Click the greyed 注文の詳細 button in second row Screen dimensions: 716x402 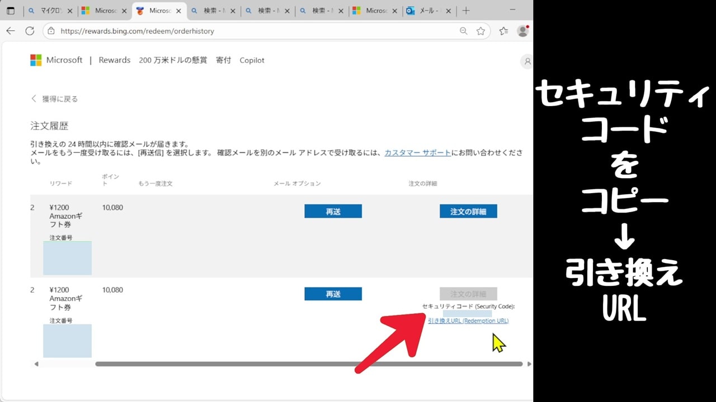pos(468,294)
